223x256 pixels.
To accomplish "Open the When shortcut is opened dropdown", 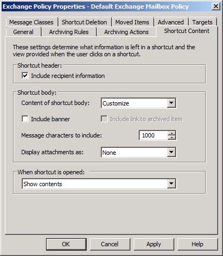I will 99,184.
